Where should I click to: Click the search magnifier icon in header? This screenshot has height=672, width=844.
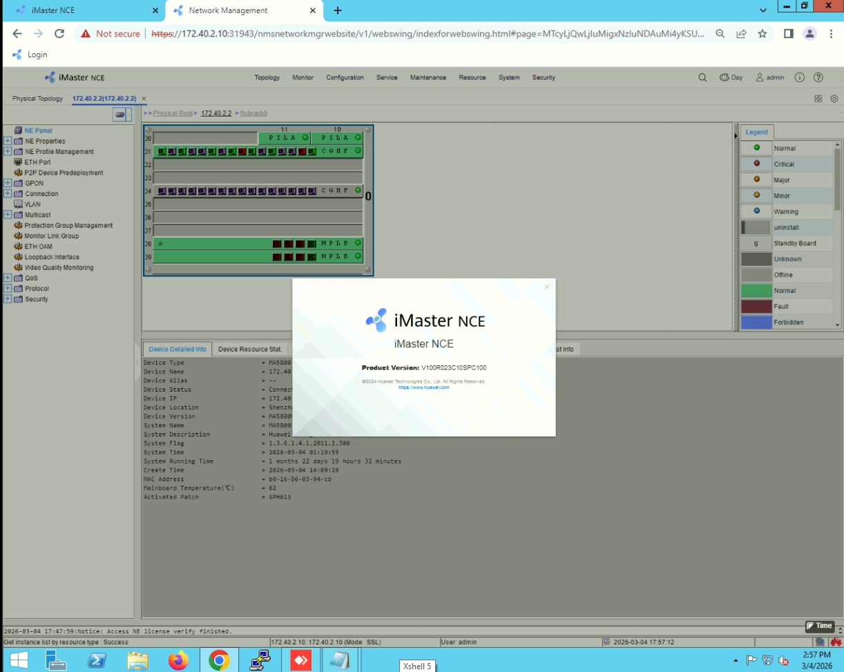[x=702, y=77]
